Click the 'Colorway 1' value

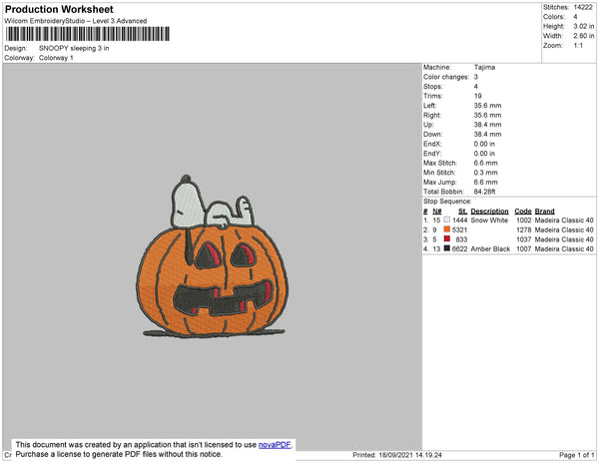pyautogui.click(x=56, y=58)
